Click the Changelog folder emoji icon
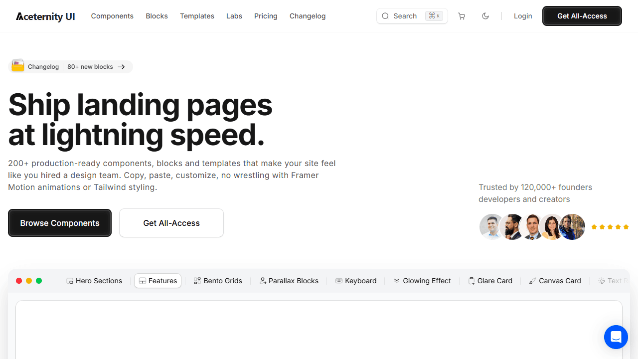 tap(18, 66)
